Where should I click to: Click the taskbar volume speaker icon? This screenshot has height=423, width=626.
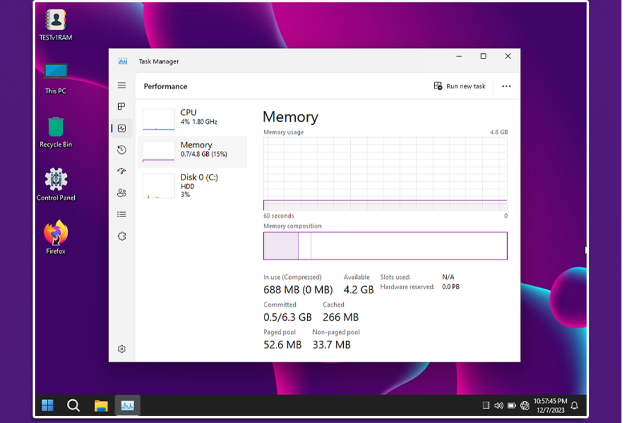[499, 405]
